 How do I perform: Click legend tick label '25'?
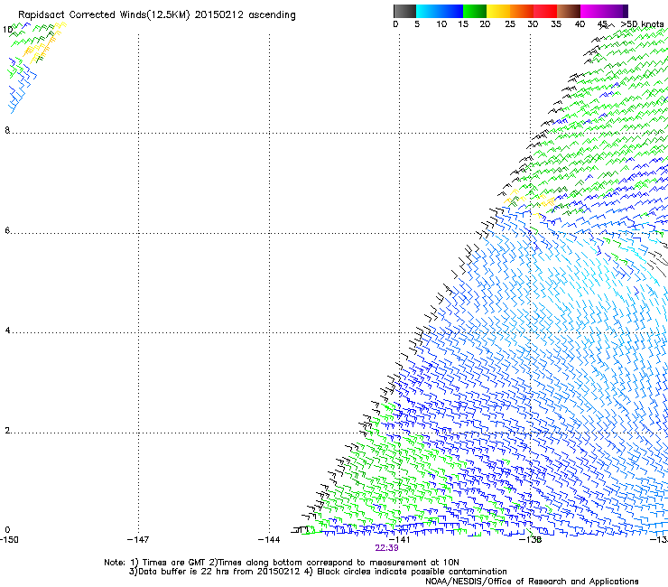pos(510,24)
